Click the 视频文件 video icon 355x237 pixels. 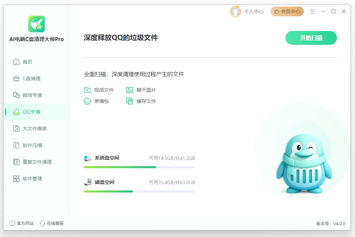pos(87,90)
